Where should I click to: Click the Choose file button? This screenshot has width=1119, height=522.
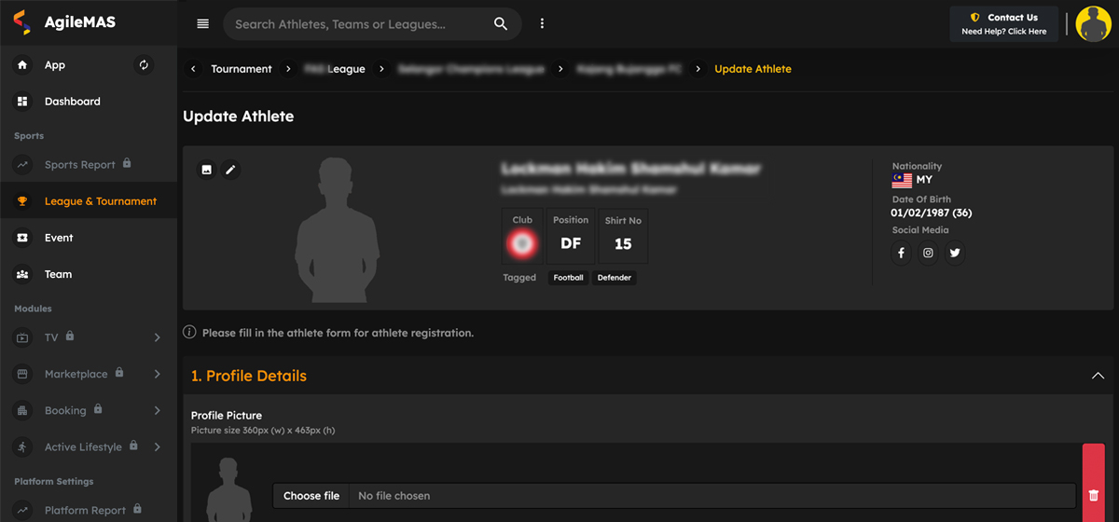tap(311, 496)
